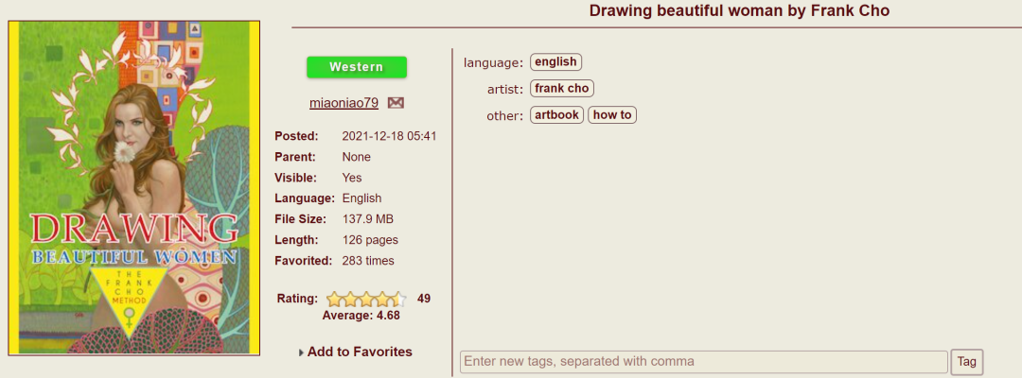Viewport: 1022px width, 378px height.
Task: Click the gallery title Drawing beautiful woman by Frank Cho
Action: tap(739, 11)
